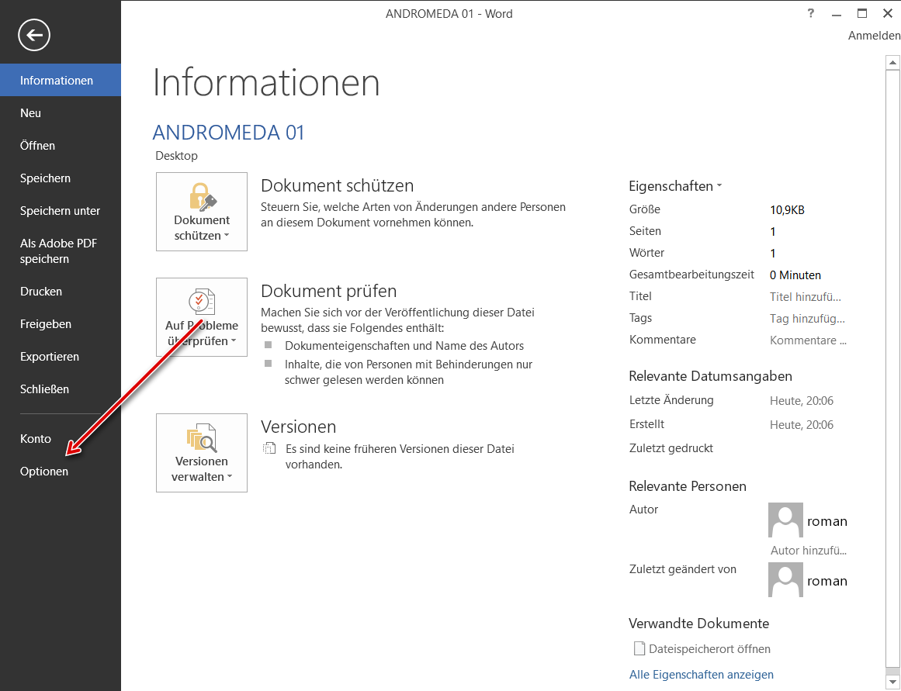
Task: Click the back arrow circle icon
Action: 34,35
